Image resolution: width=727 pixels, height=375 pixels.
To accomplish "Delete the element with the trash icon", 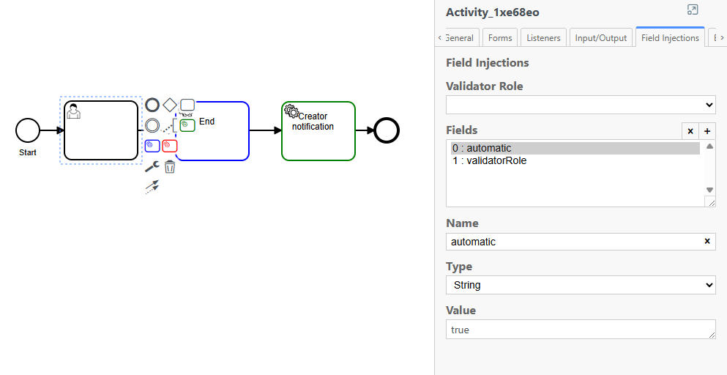I will pyautogui.click(x=170, y=167).
